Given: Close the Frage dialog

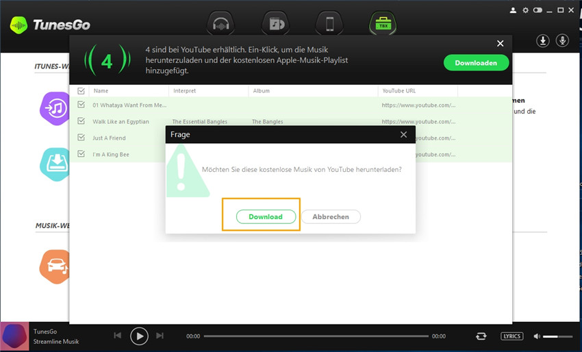Looking at the screenshot, I should pyautogui.click(x=403, y=135).
